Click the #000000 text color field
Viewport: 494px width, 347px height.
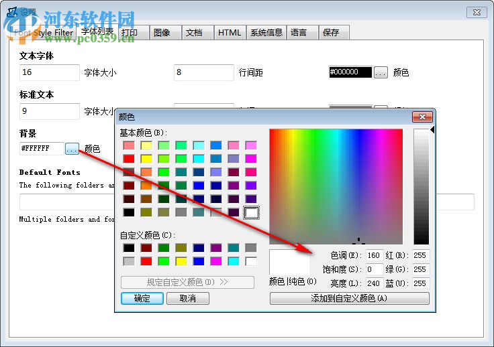coord(350,72)
